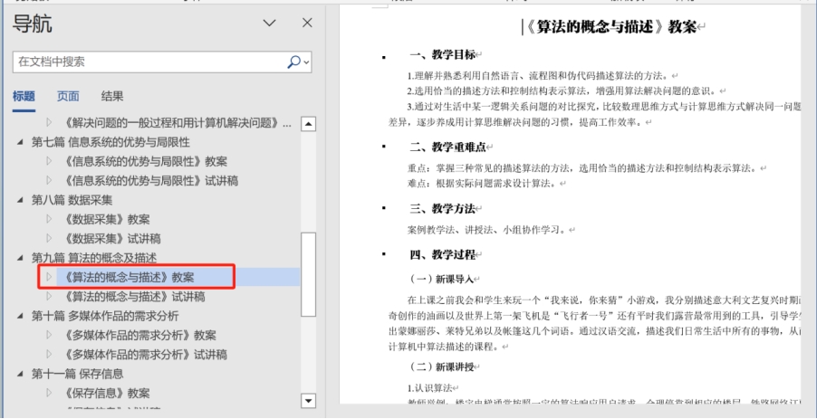Viewport: 817px width, 419px height.
Task: Collapse the 第十篇 多媒体作品的需求分析 section
Action: pyautogui.click(x=21, y=316)
